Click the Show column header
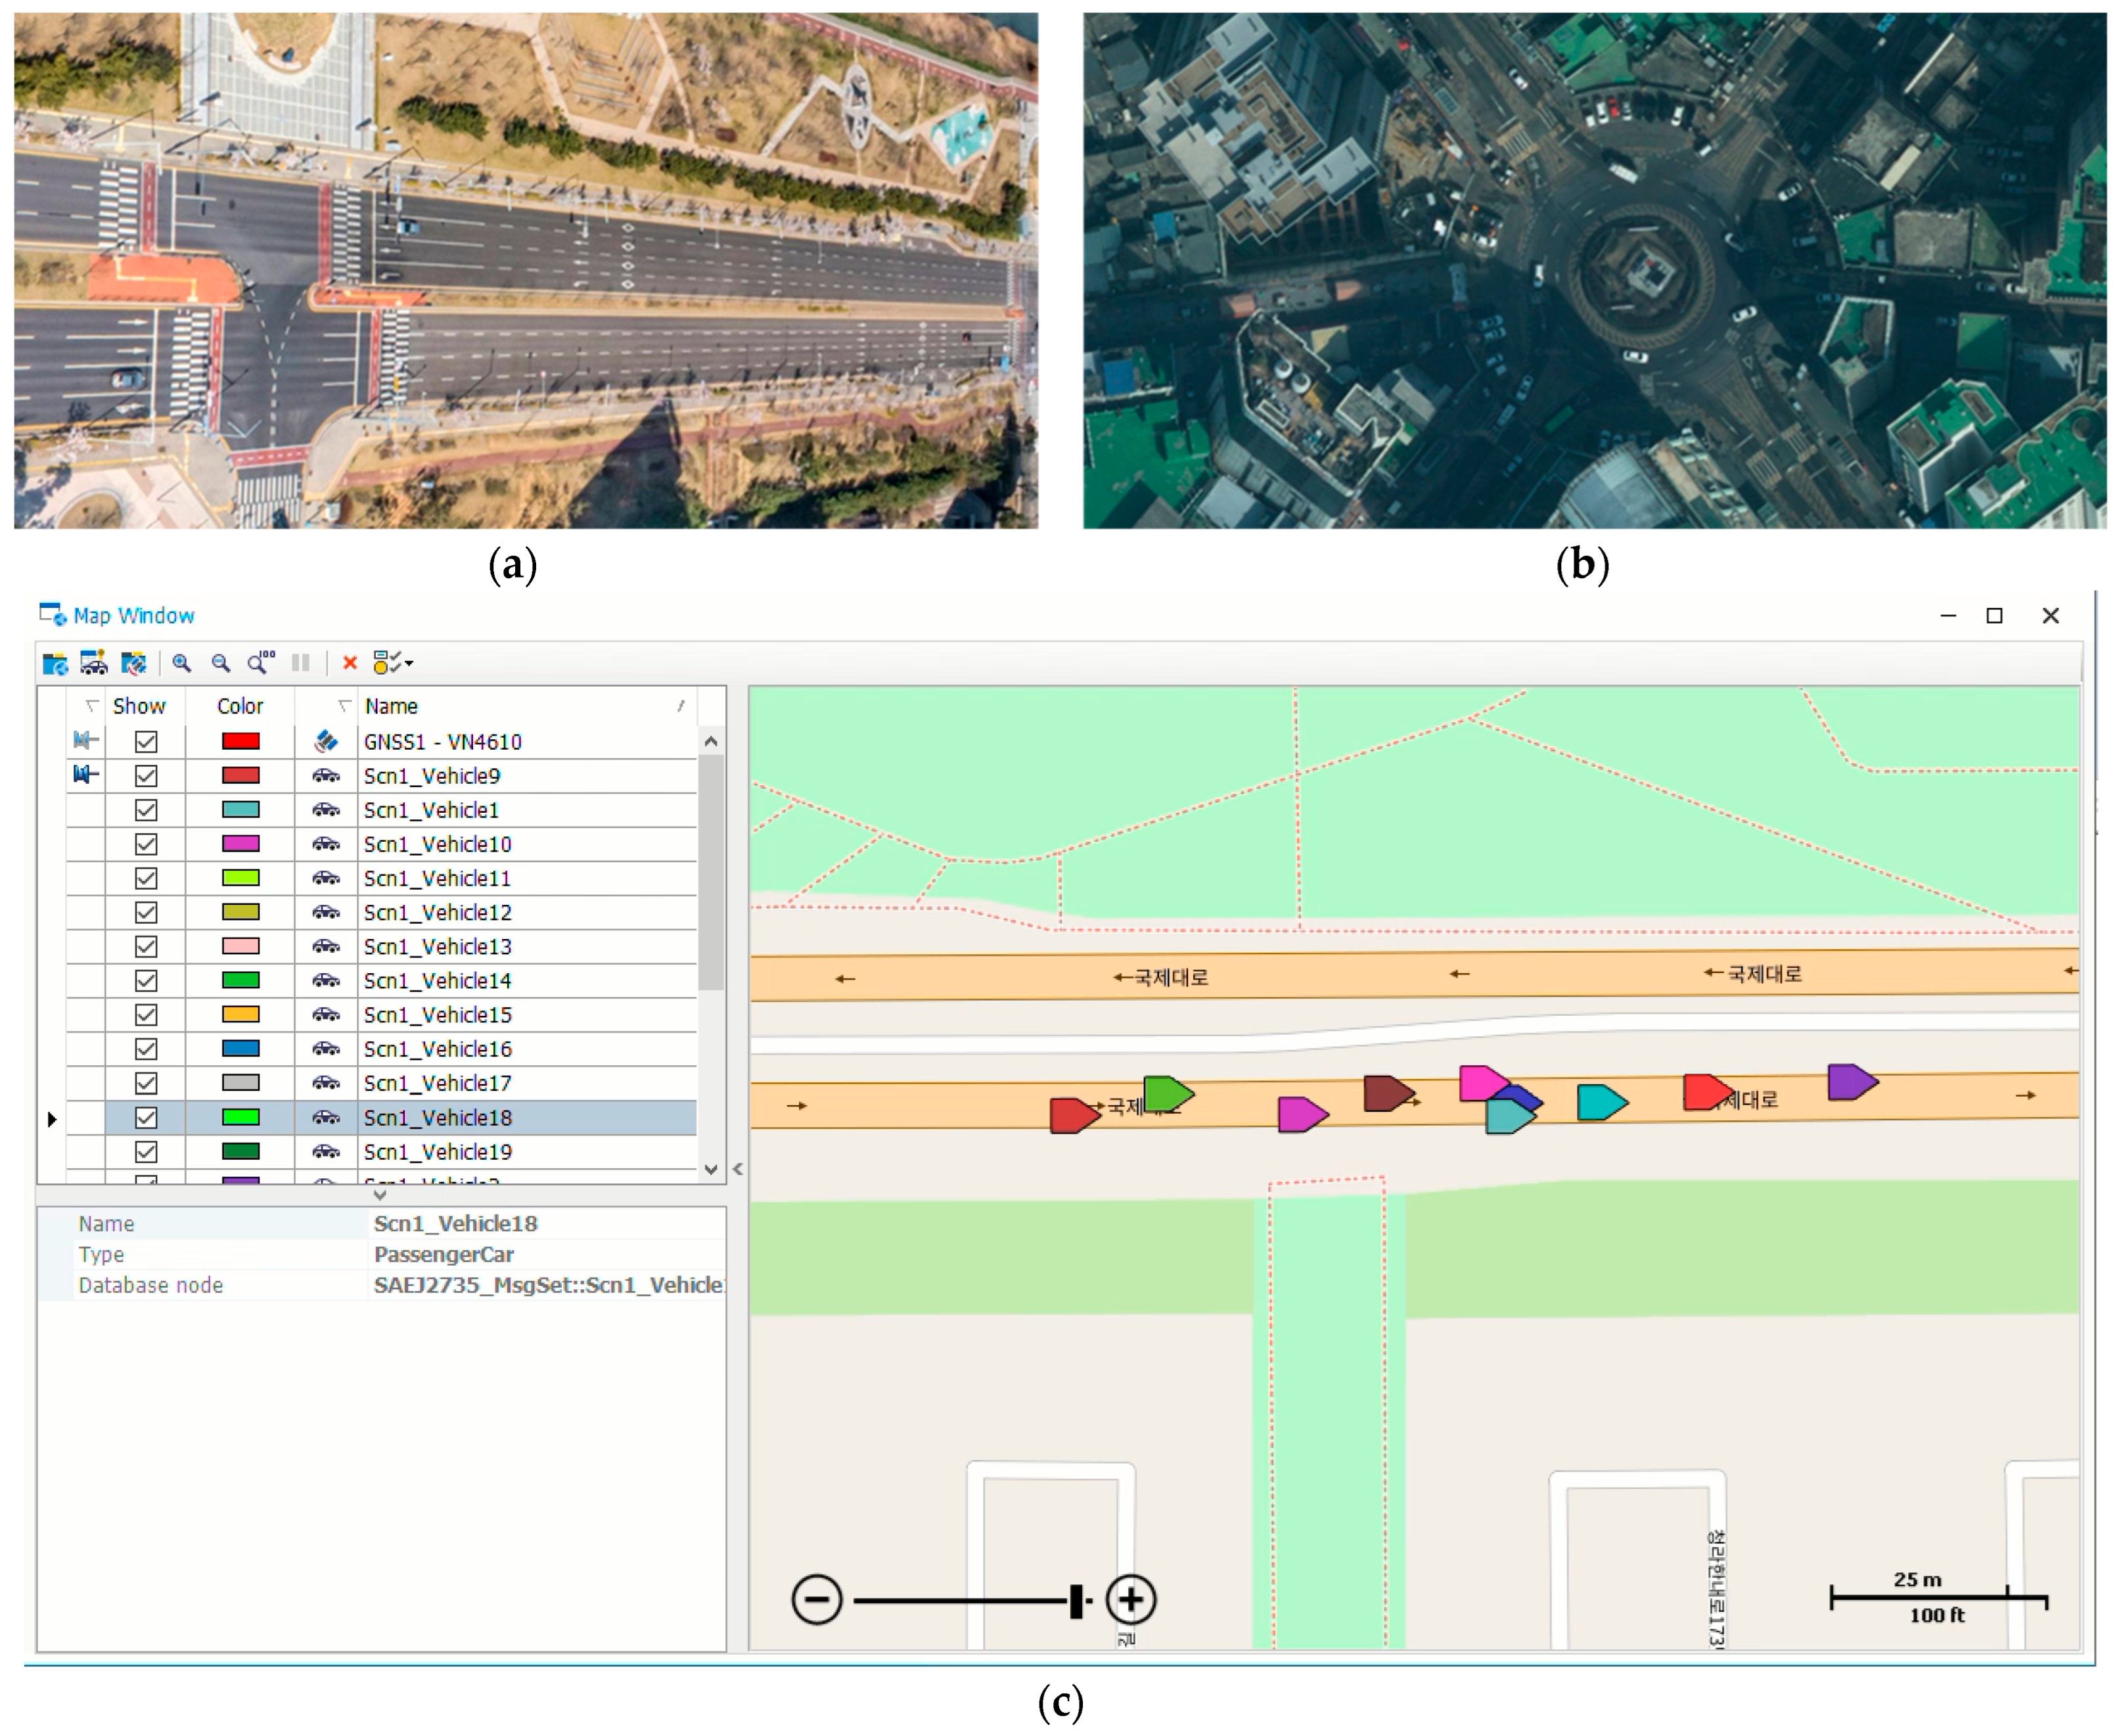 tap(139, 707)
